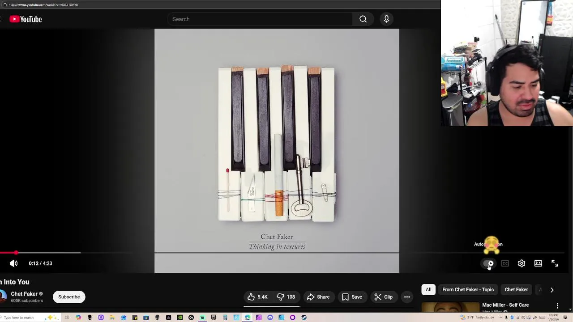
Task: Open Chet Faker channel name link
Action: pyautogui.click(x=24, y=294)
